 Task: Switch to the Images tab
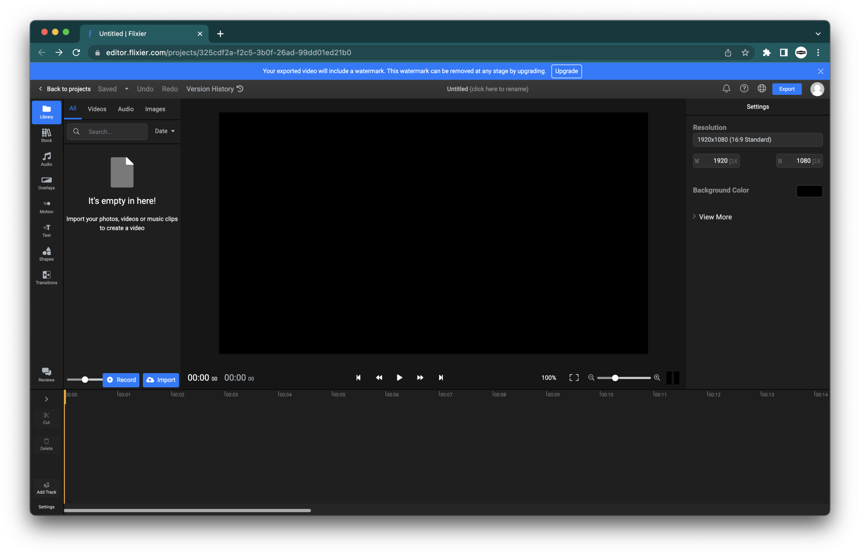coord(155,109)
